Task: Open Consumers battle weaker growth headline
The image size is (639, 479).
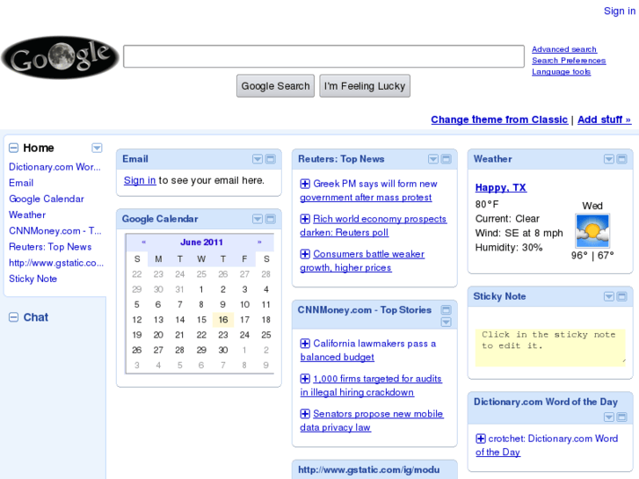Action: 362,260
